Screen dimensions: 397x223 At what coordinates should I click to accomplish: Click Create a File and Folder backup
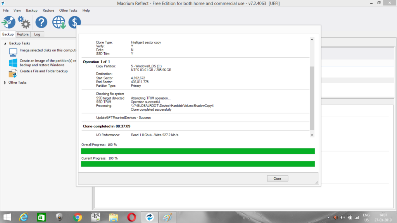point(44,71)
